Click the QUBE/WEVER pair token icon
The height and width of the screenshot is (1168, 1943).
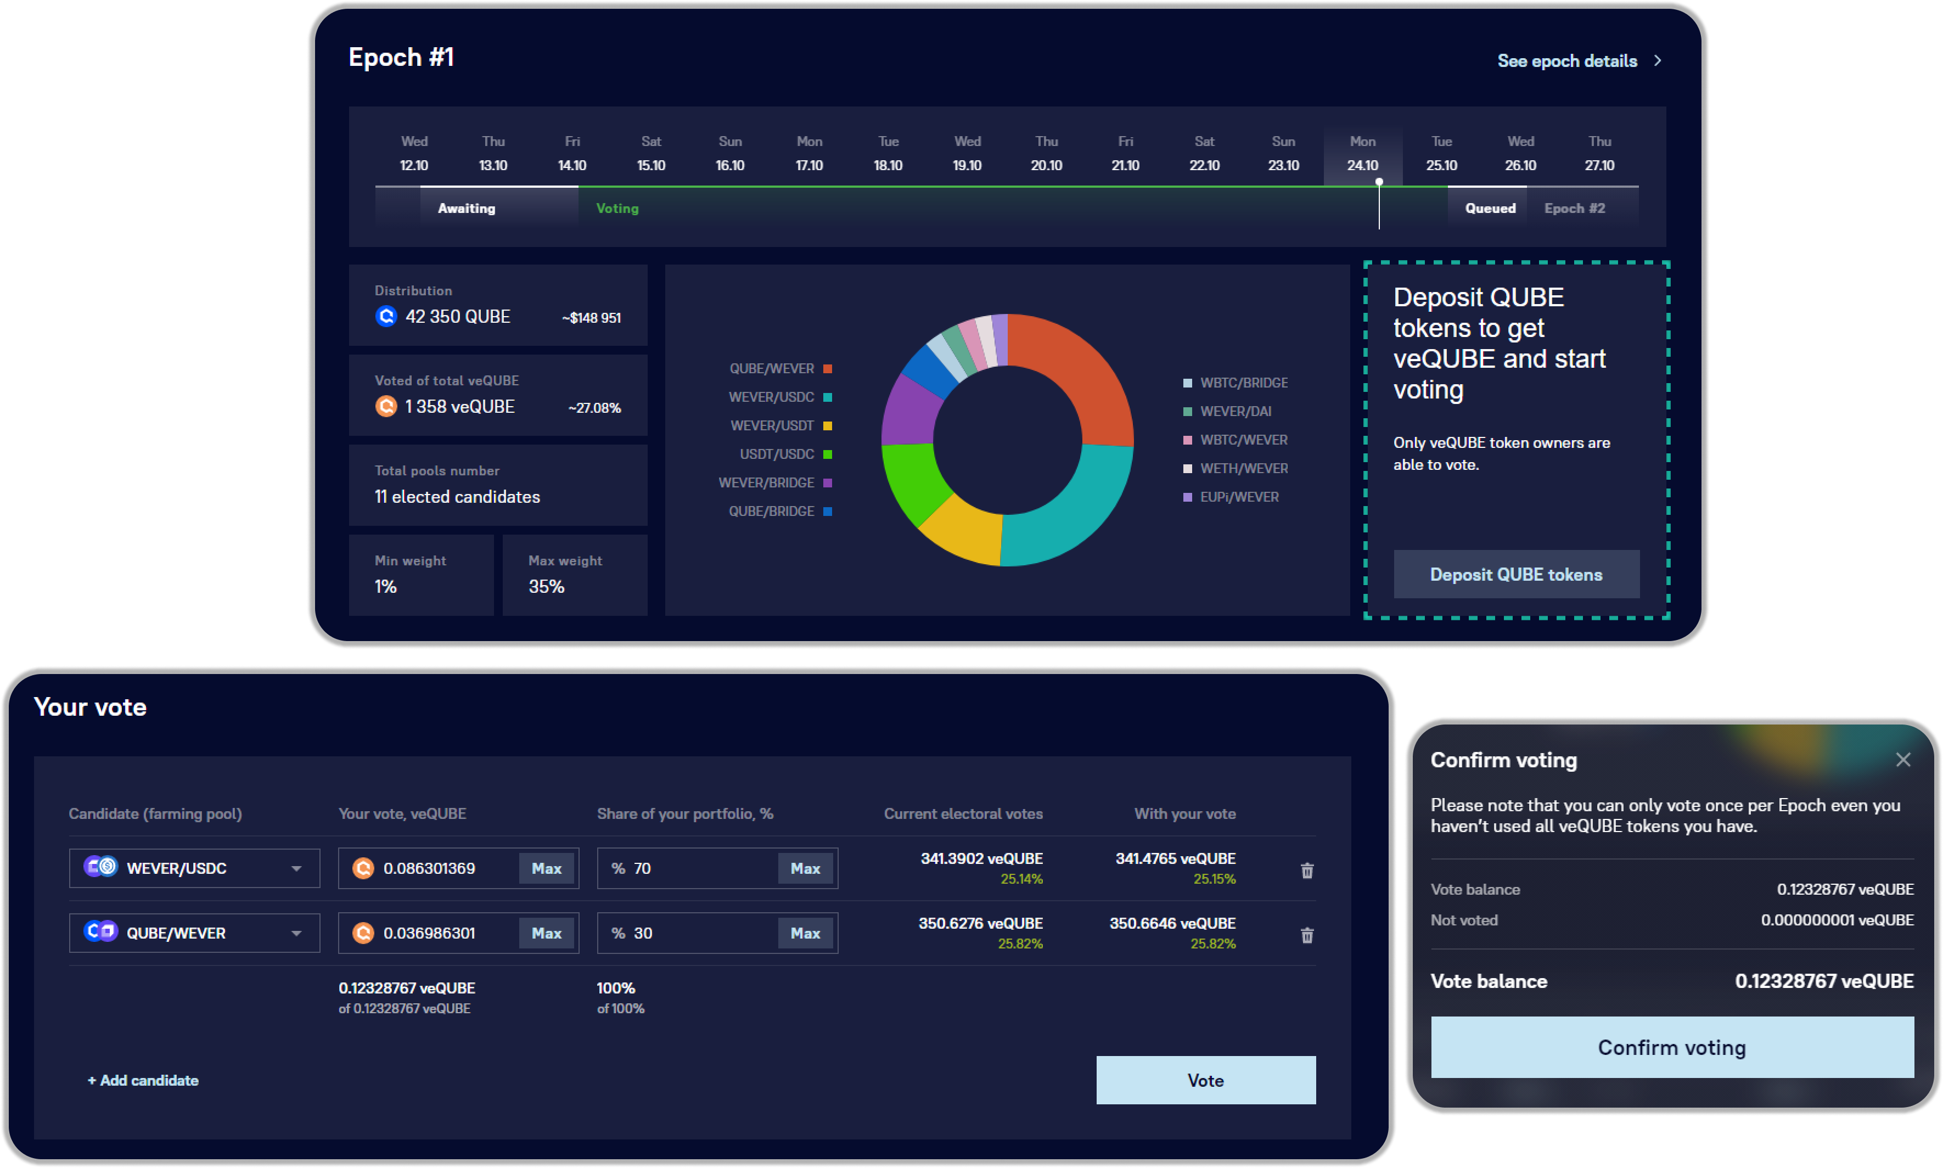101,931
